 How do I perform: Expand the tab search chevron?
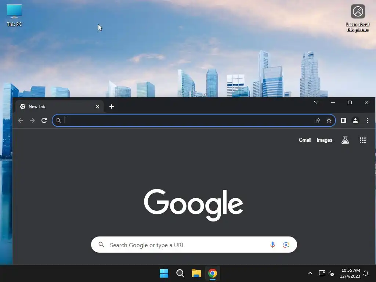coord(316,103)
